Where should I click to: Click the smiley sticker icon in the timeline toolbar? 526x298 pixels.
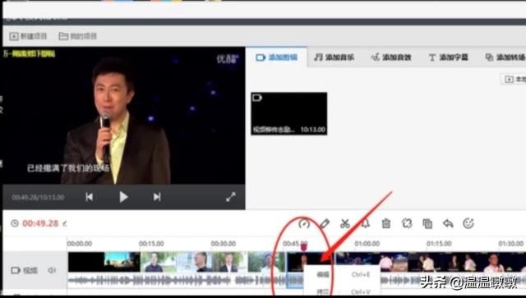(x=468, y=223)
